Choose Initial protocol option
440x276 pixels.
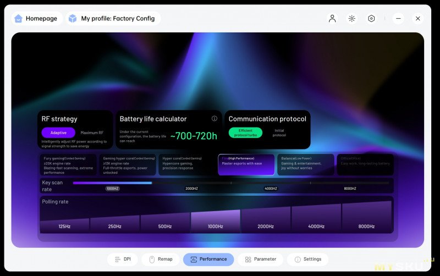279,133
